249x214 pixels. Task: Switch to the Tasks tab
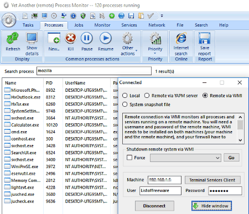click(28, 25)
